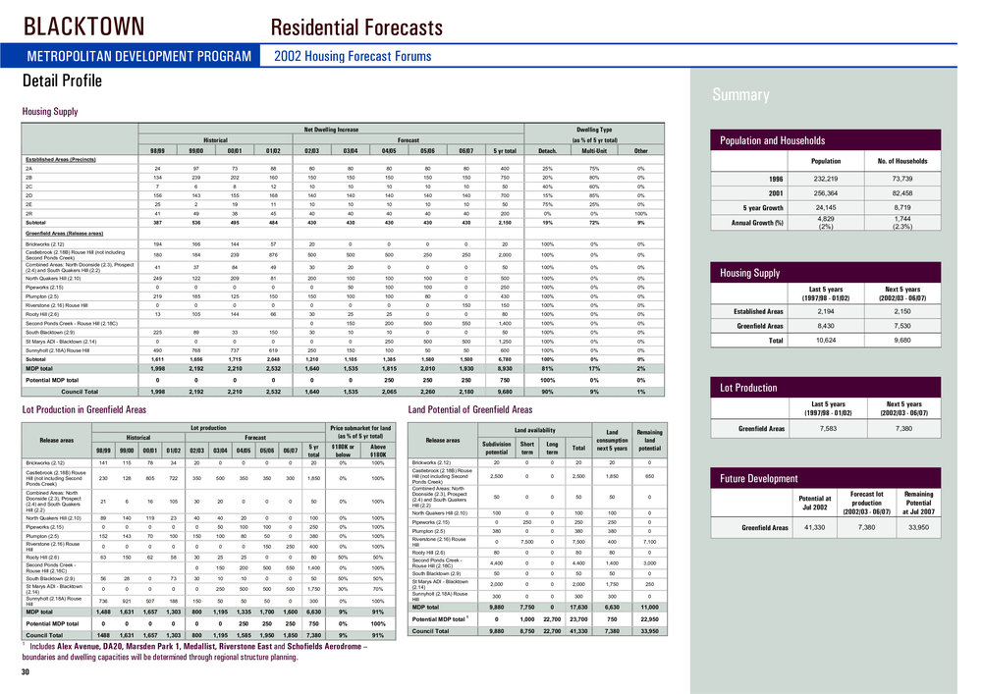
Task: Click the 2001 households value 82,458
Action: click(901, 193)
